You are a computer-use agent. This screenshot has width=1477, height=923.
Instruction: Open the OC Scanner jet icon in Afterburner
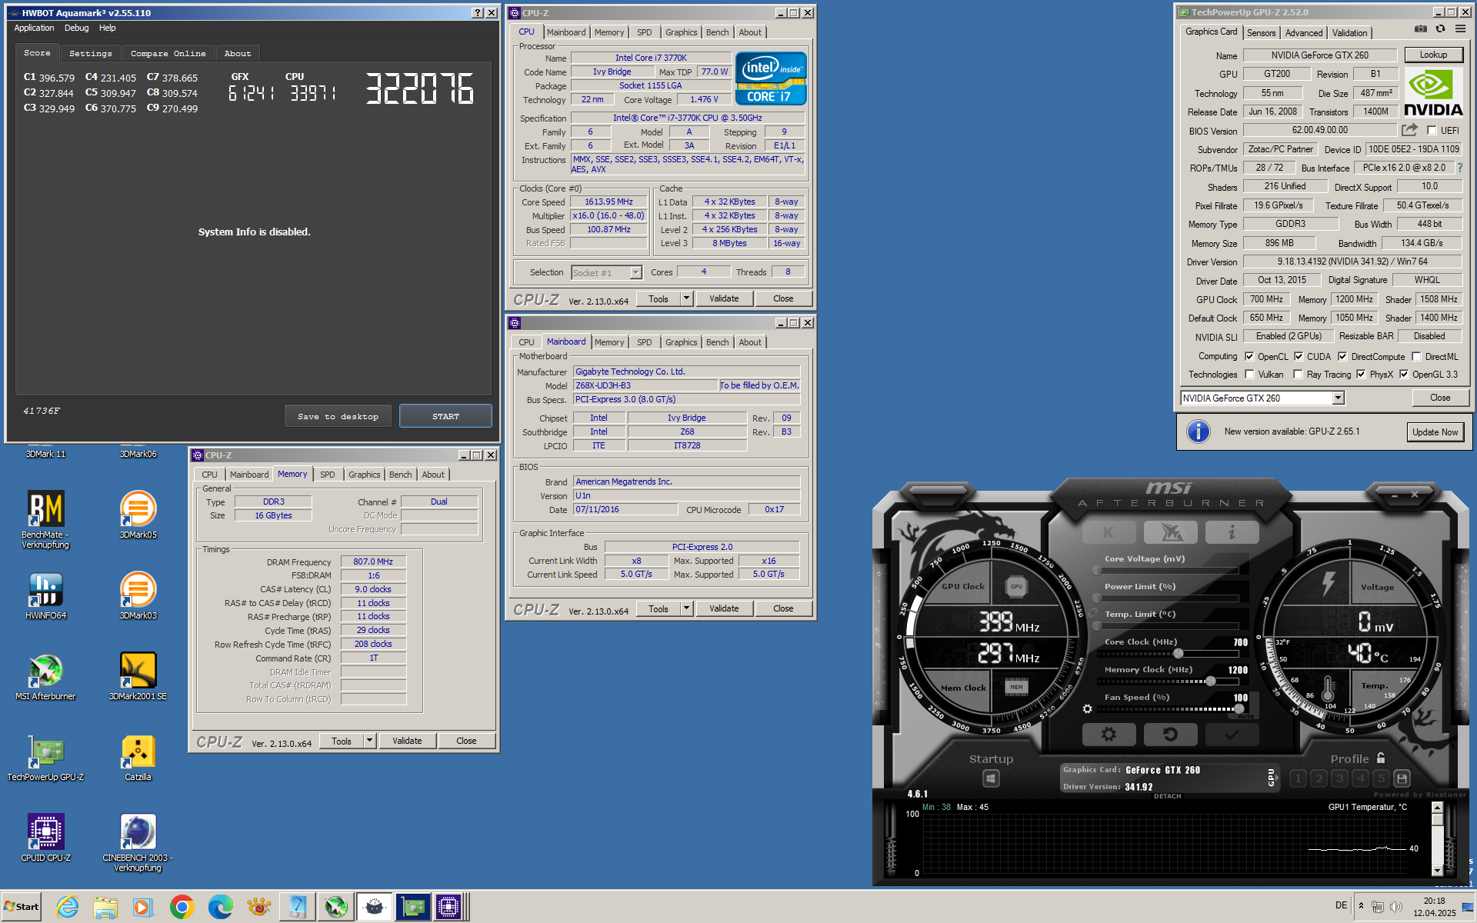1170,532
